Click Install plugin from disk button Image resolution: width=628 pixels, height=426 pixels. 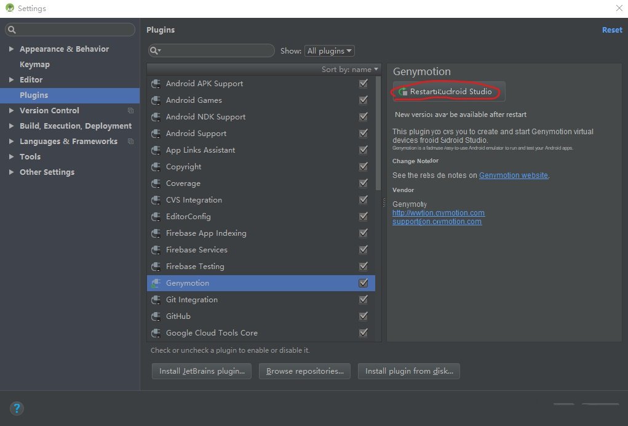coord(409,371)
